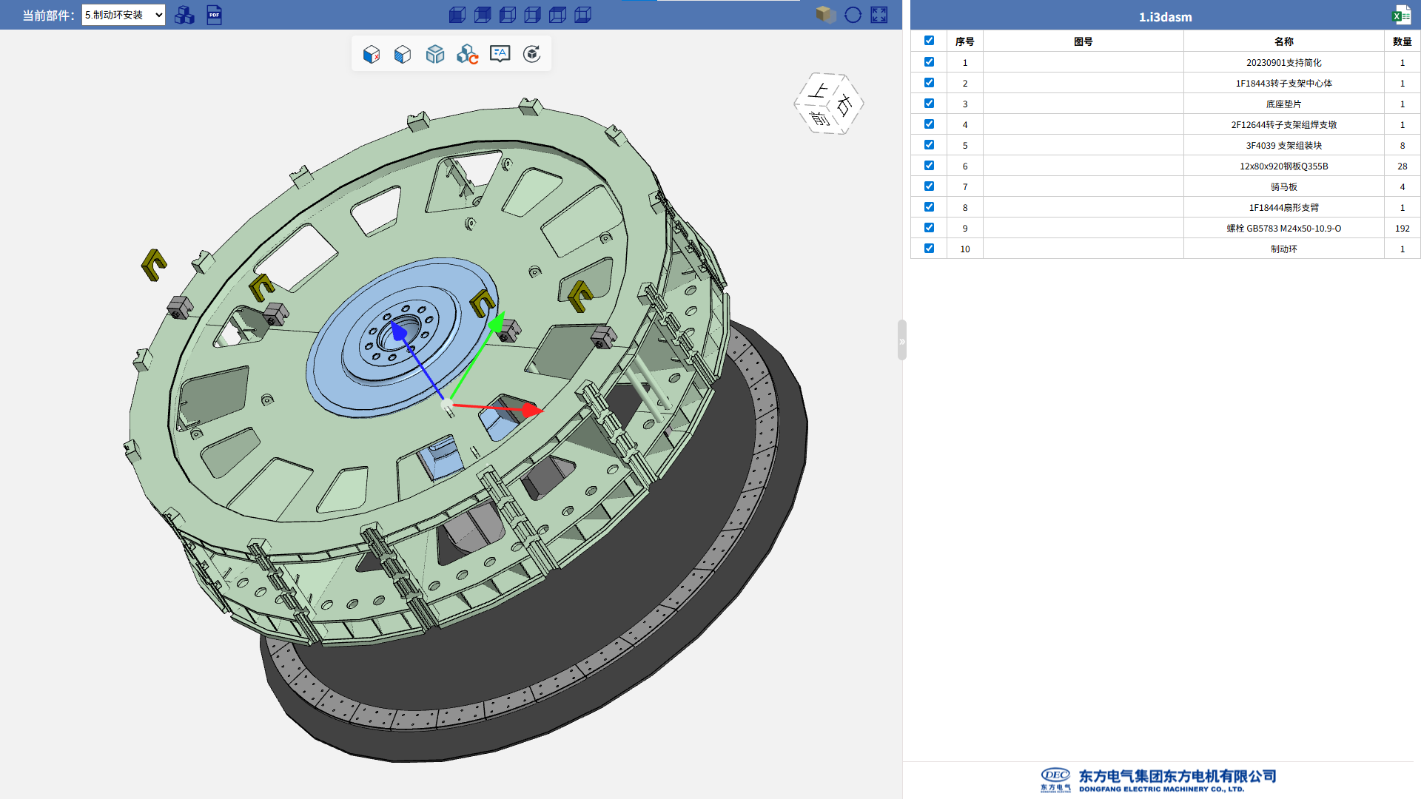Screen dimensions: 1421x799
Task: Enter fullscreen with the expand icon
Action: (879, 15)
